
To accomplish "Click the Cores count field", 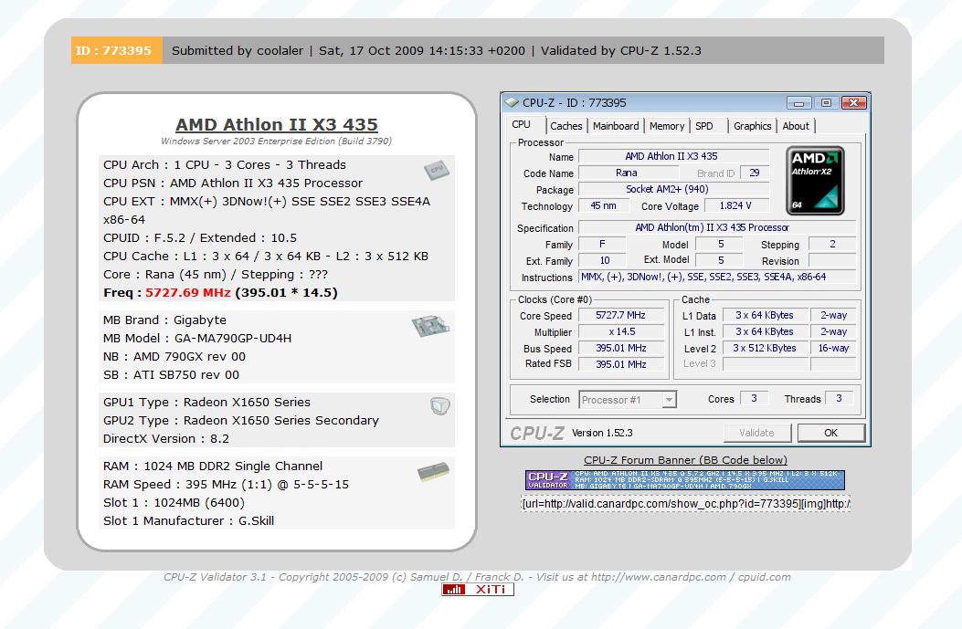I will (754, 399).
